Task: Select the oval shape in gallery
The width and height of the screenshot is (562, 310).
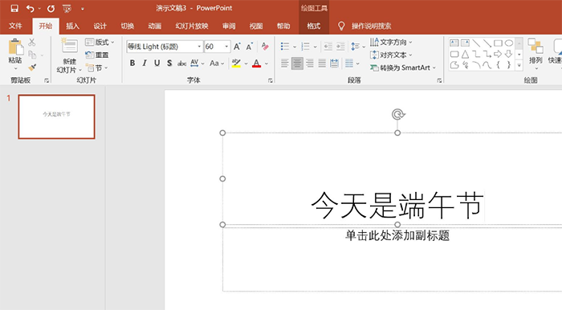Action: click(509, 43)
